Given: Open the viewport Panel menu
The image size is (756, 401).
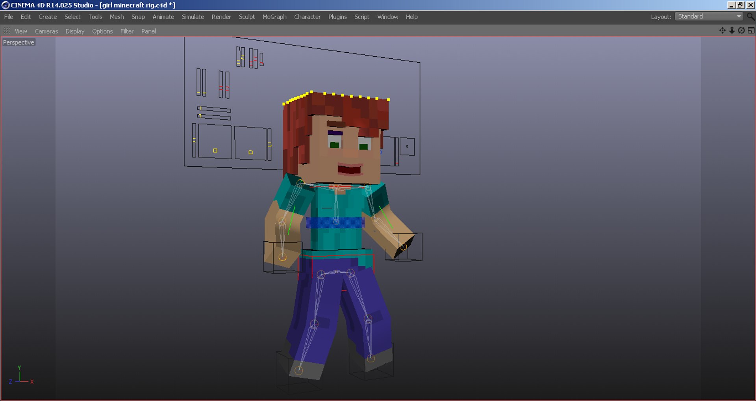Looking at the screenshot, I should pyautogui.click(x=148, y=31).
